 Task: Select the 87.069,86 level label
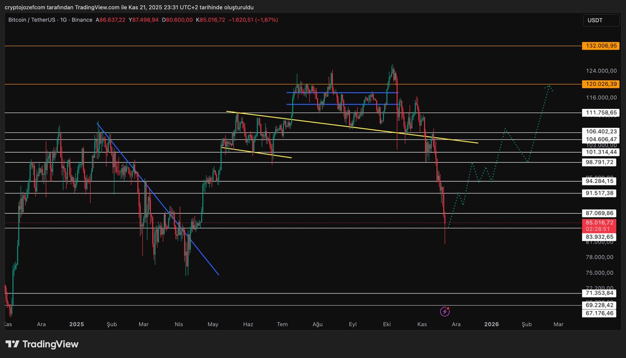click(x=599, y=214)
